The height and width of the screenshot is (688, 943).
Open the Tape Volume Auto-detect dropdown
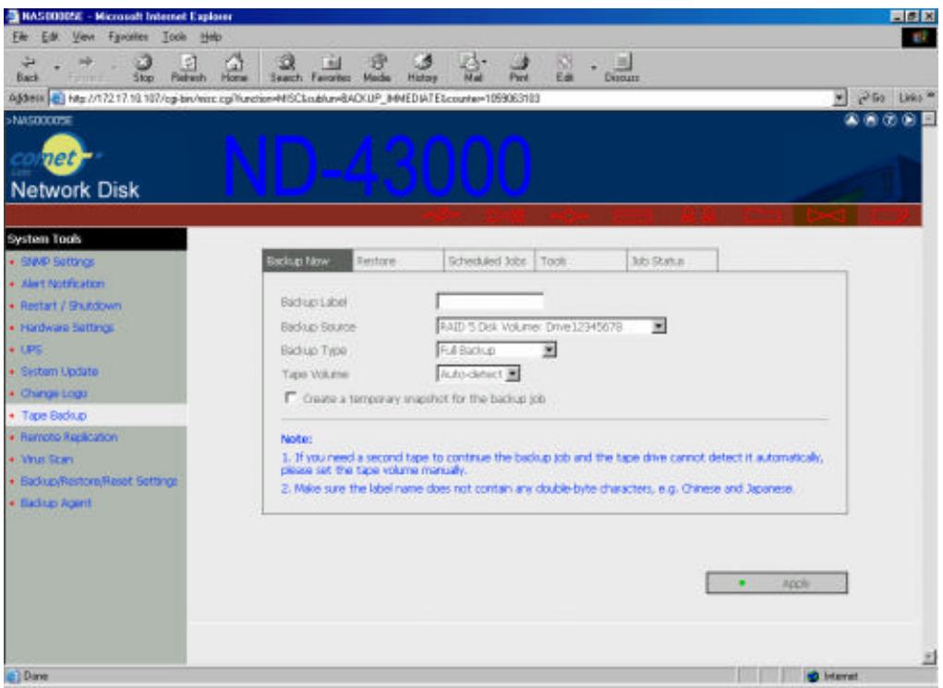click(x=513, y=374)
